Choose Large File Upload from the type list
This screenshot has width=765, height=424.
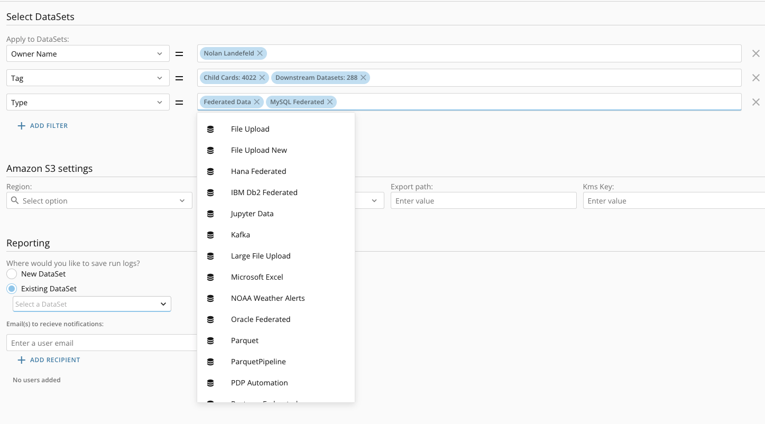[x=261, y=256]
